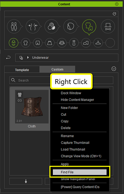Select the Coat jacket subcategory icon
124x194 pixels.
62,43
